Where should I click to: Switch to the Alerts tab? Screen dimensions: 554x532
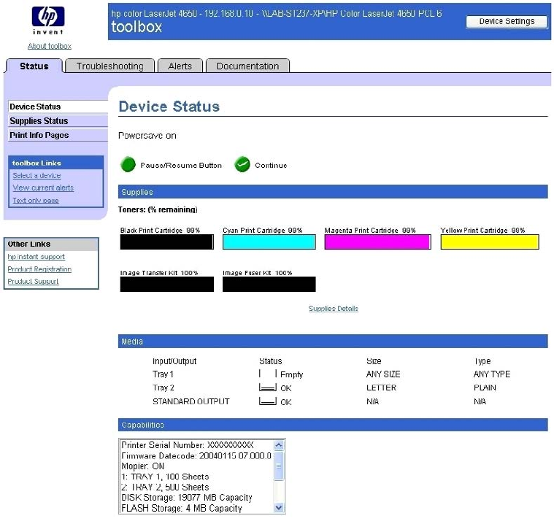[x=180, y=66]
